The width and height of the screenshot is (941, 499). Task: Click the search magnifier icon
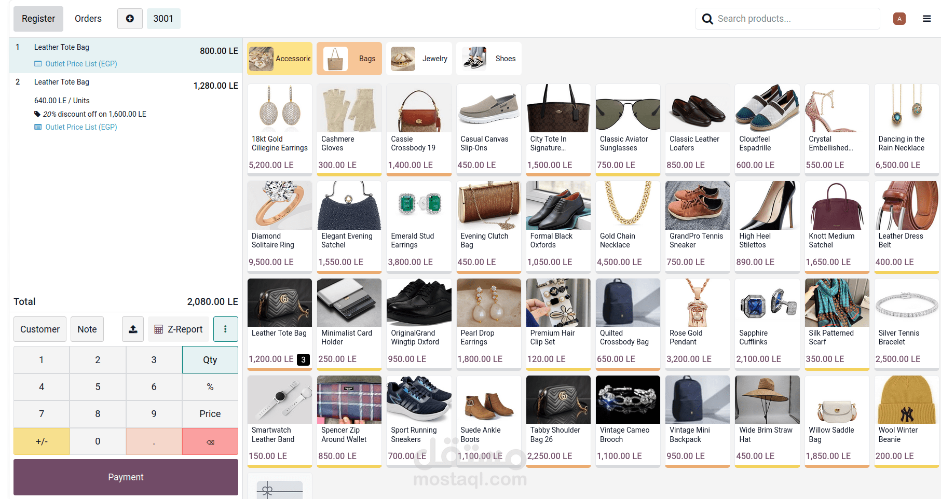tap(707, 19)
